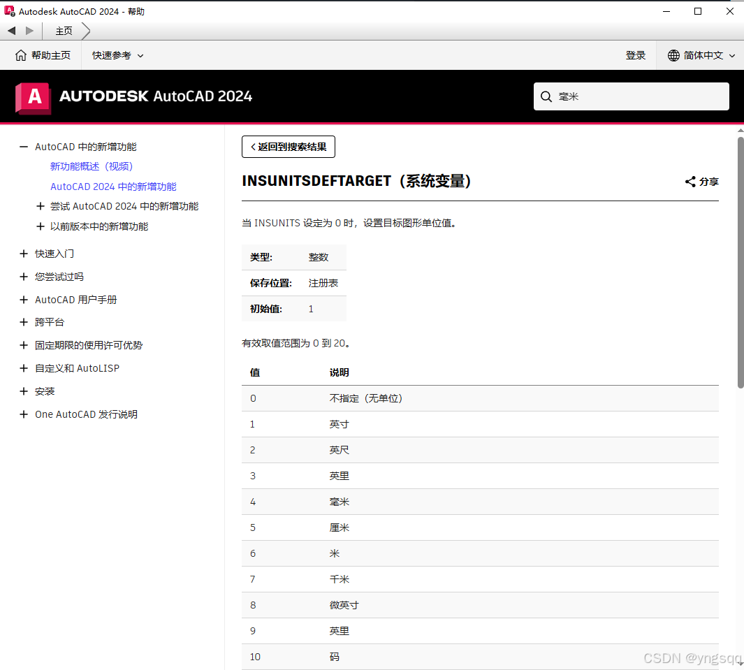Click the 注册表 save location value

[323, 283]
